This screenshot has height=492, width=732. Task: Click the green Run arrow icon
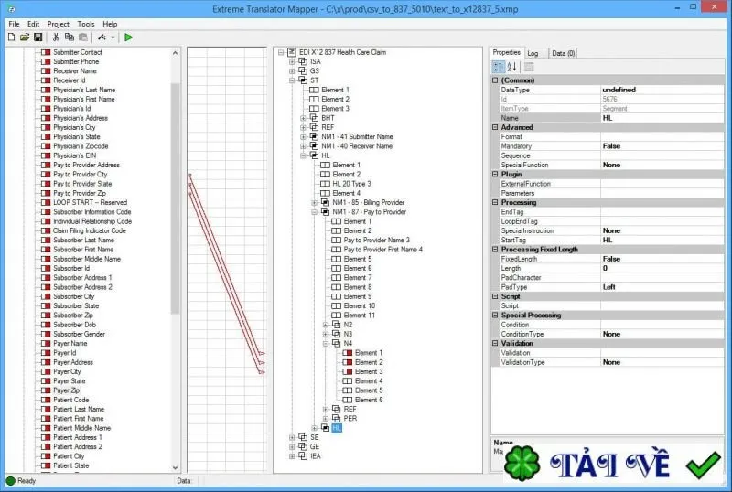pyautogui.click(x=128, y=37)
